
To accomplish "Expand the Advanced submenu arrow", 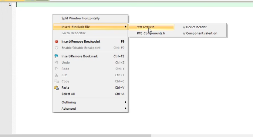I will [x=125, y=108].
